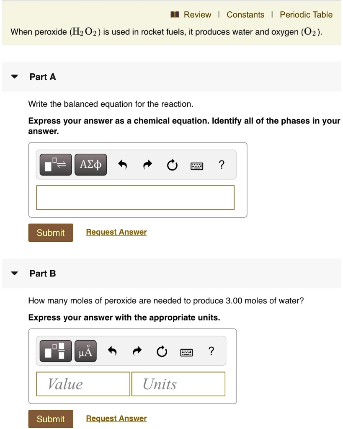Image resolution: width=343 pixels, height=429 pixels.
Task: Open the keyboard shortcuts icon in Part A
Action: 196,165
